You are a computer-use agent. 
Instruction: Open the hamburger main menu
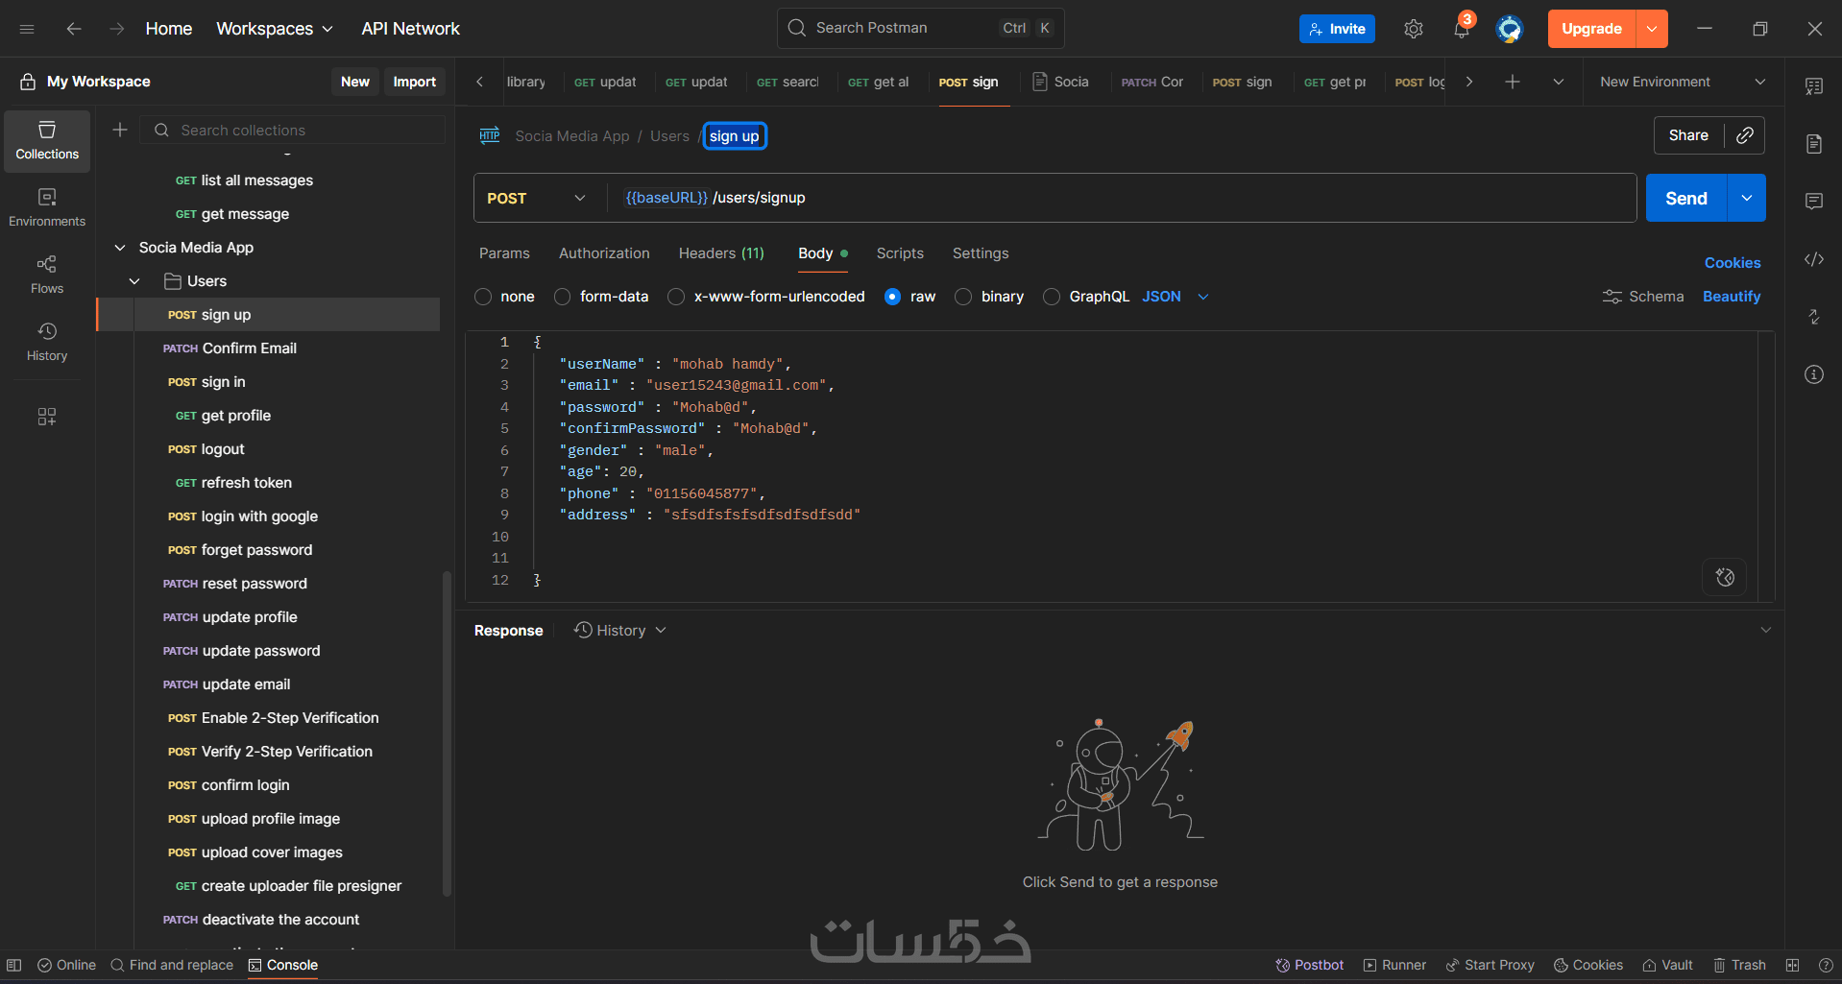click(27, 29)
